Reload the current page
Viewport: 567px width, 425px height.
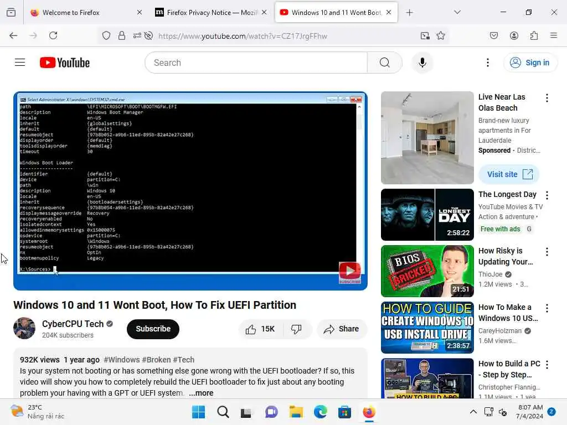point(53,35)
